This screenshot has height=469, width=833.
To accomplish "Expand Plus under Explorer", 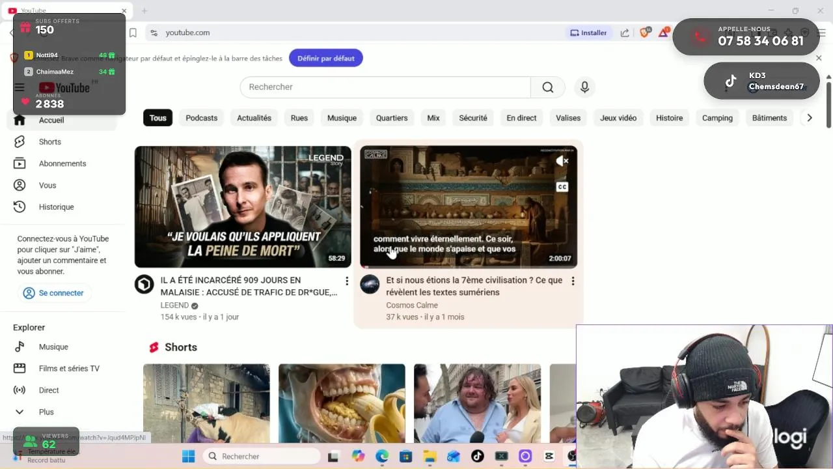I will [x=46, y=412].
